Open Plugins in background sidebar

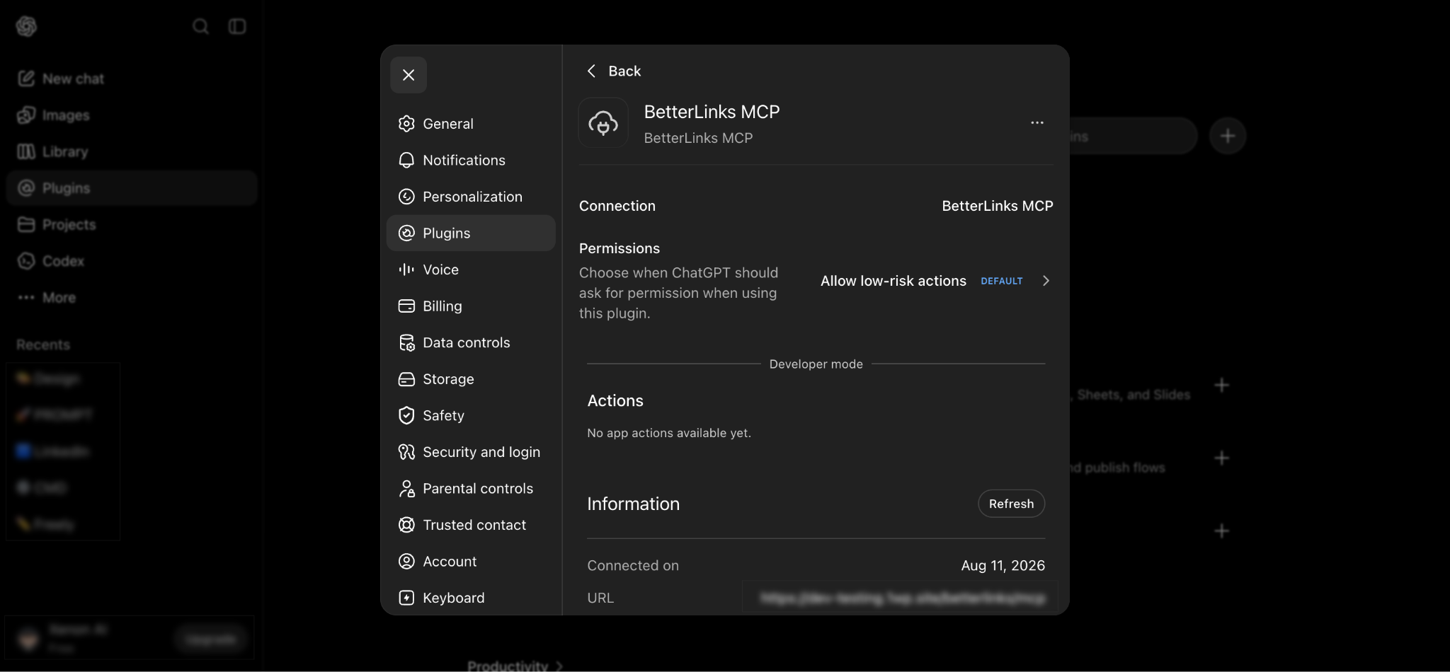[131, 188]
